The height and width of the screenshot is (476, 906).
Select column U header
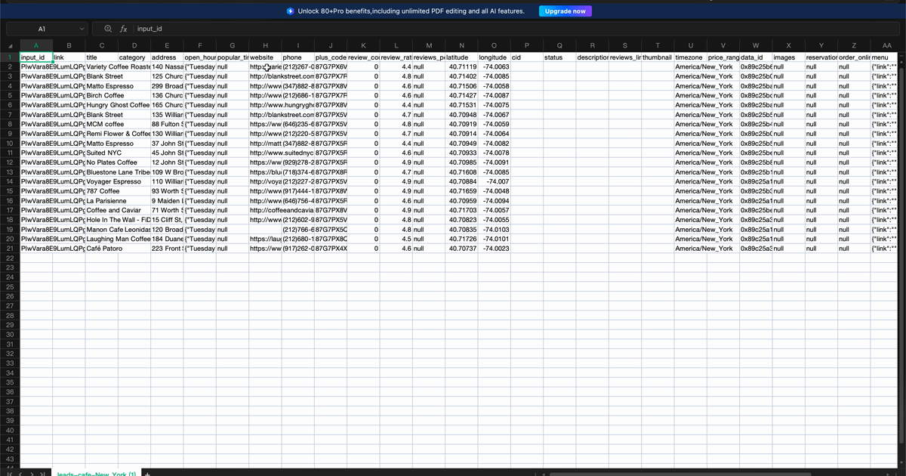click(x=691, y=47)
